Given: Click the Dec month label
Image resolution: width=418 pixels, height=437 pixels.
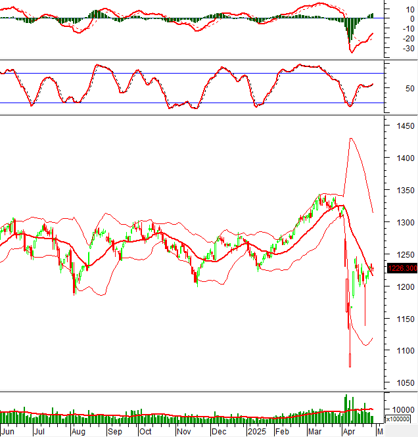Looking at the screenshot, I should (219, 432).
